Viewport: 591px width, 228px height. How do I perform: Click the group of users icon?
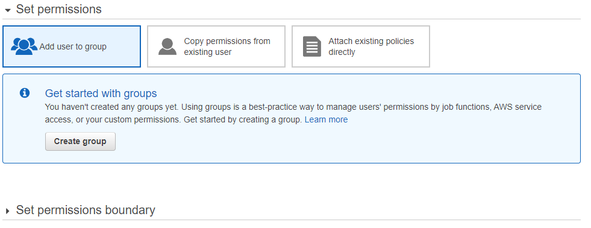[x=24, y=46]
